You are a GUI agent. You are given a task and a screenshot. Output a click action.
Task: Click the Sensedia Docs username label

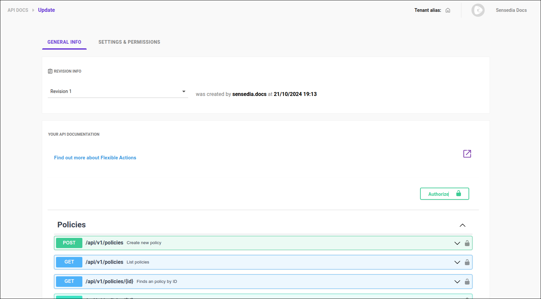(511, 10)
